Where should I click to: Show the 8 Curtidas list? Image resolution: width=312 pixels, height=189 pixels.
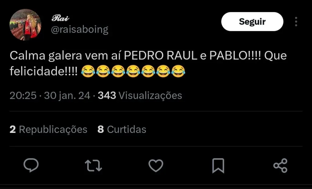coord(122,129)
